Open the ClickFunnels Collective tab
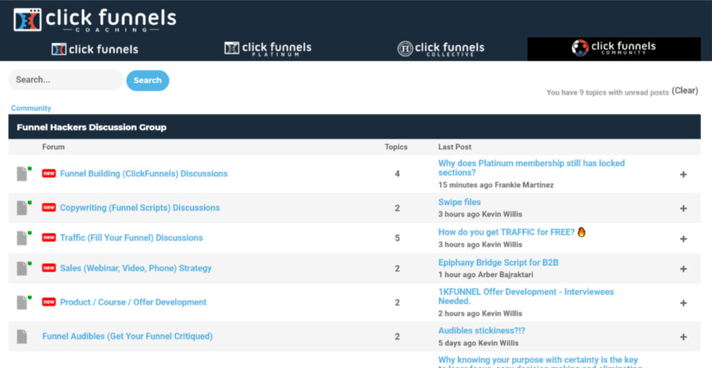 point(441,49)
